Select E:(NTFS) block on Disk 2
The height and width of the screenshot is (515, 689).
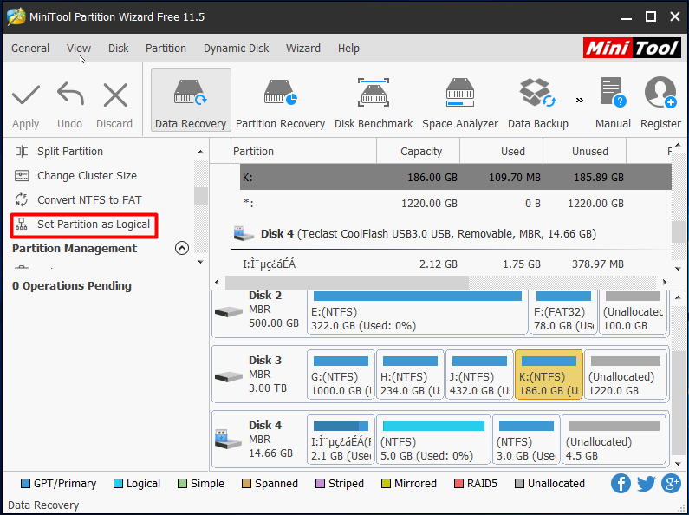[418, 313]
